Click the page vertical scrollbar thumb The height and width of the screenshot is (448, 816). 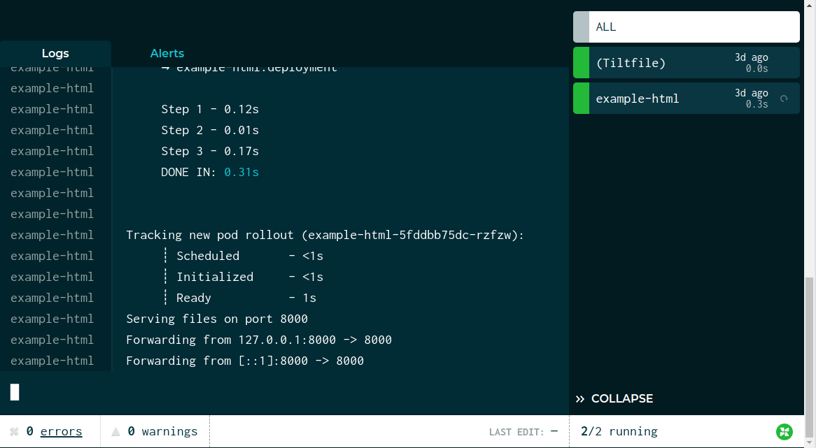tap(809, 358)
